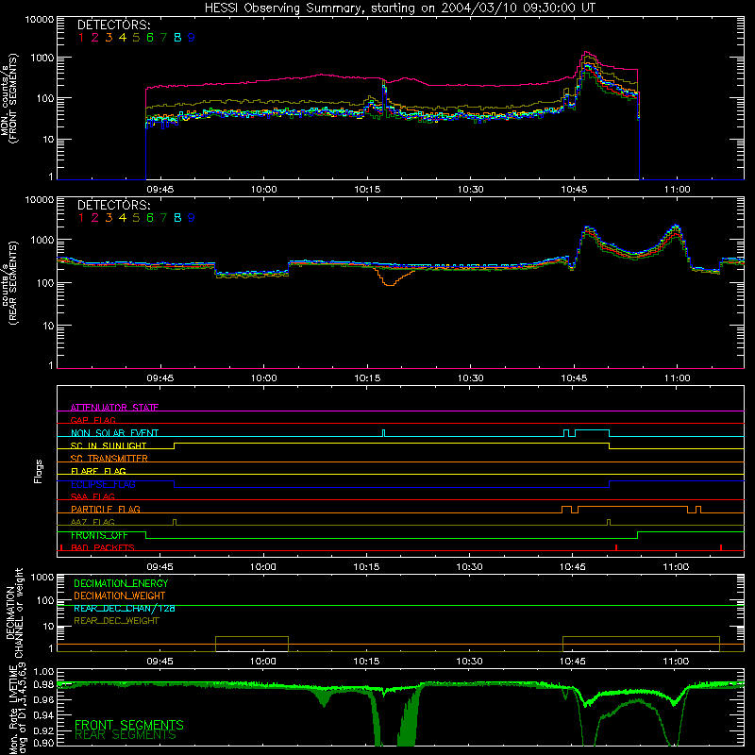Select orange detector 3 in front segments legend

click(x=109, y=38)
